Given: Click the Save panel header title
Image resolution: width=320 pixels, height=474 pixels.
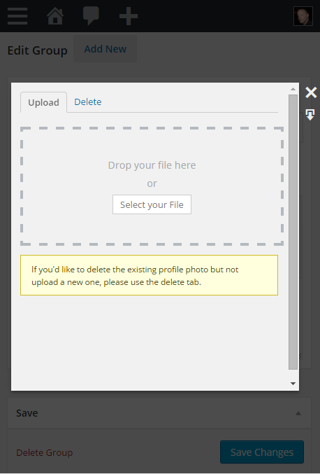Looking at the screenshot, I should click(27, 413).
